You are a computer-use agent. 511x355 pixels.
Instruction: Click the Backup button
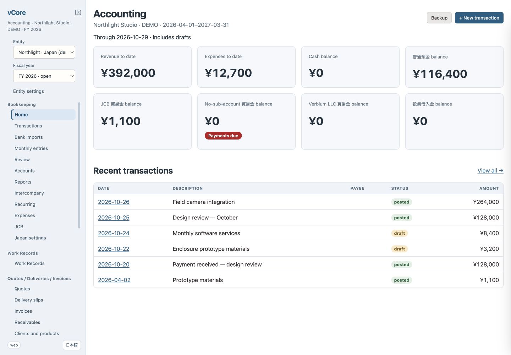pos(439,18)
